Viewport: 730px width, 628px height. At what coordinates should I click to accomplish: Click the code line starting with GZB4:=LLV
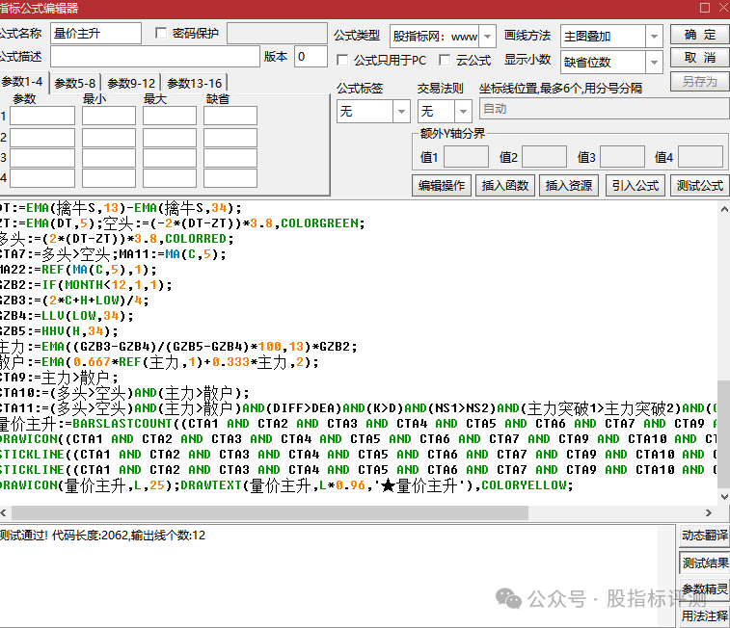pos(67,316)
